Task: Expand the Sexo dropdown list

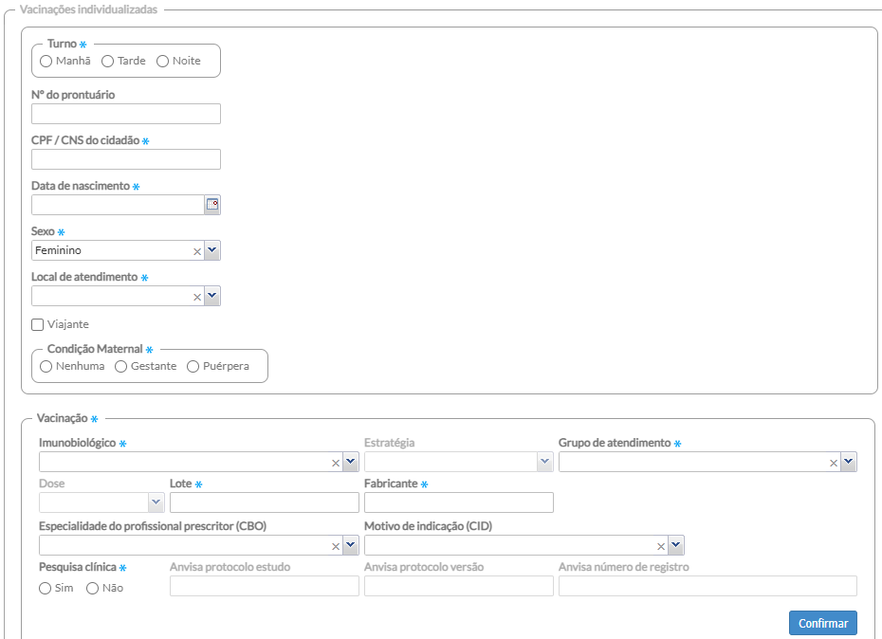Action: coord(212,250)
